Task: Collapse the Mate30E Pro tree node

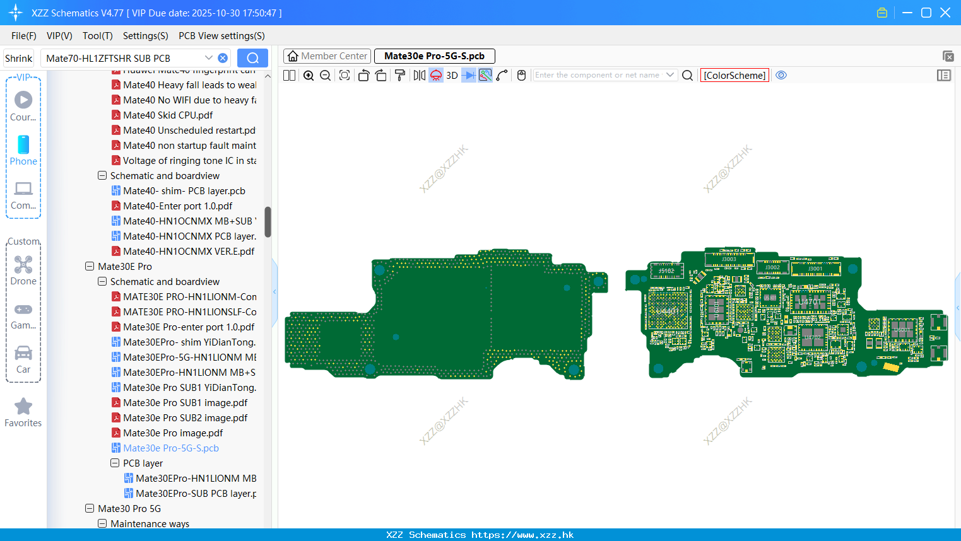Action: pyautogui.click(x=90, y=266)
